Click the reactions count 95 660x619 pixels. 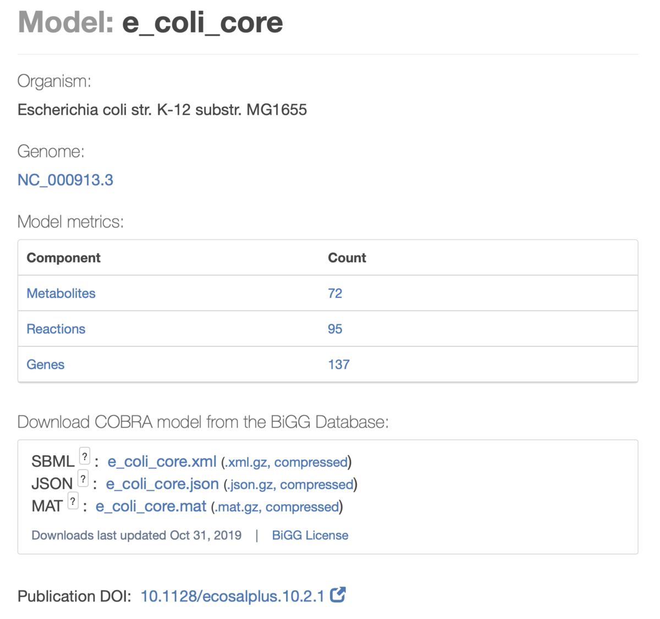click(335, 329)
